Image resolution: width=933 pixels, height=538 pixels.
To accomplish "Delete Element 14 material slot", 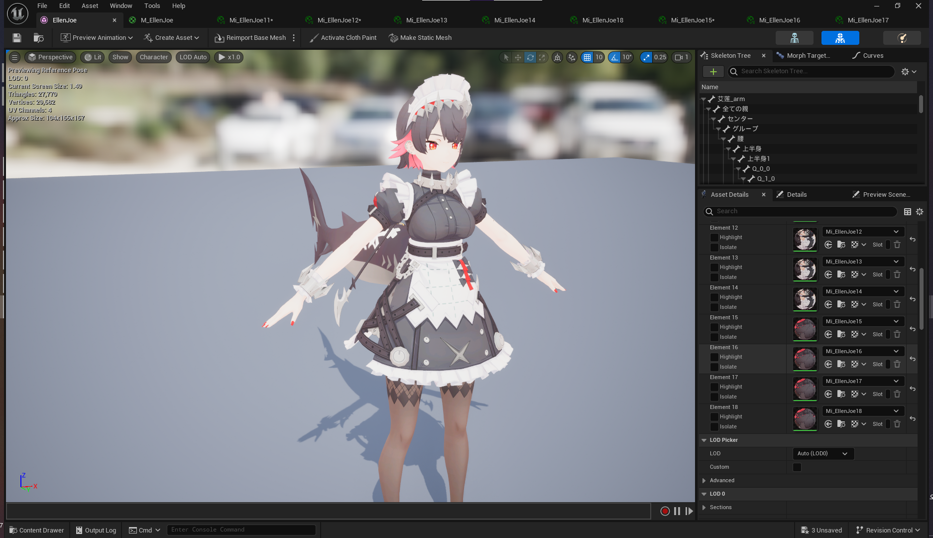I will pyautogui.click(x=897, y=304).
